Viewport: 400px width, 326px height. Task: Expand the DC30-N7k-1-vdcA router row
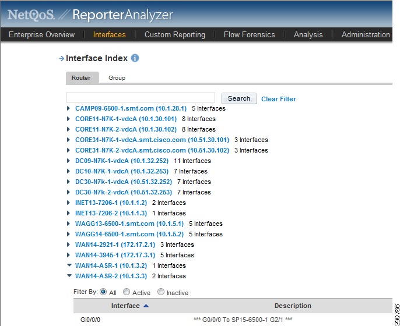pyautogui.click(x=68, y=182)
